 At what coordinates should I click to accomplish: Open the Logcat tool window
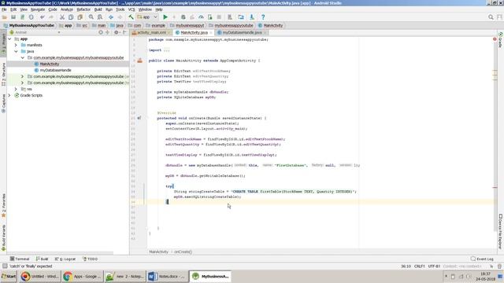65,259
